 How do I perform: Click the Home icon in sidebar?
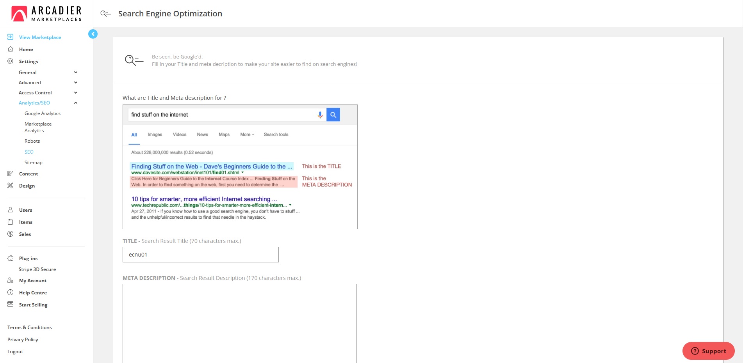[x=11, y=49]
